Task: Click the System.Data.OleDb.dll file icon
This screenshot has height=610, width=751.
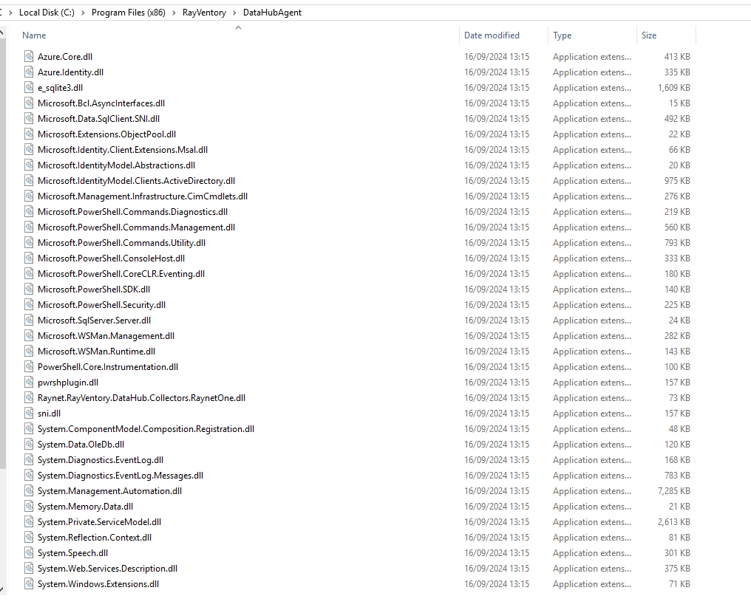Action: point(30,445)
